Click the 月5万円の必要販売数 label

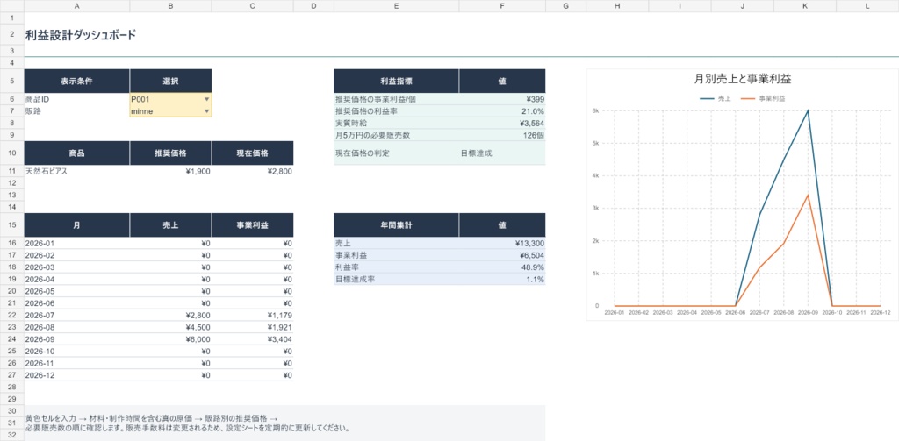click(396, 135)
